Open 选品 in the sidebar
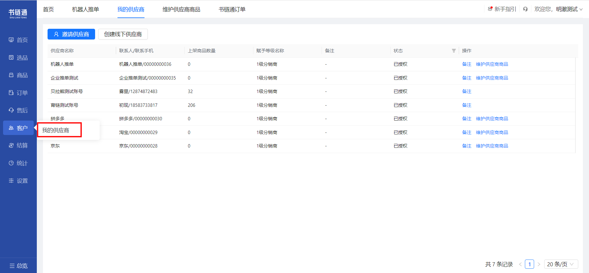The image size is (589, 273). click(x=18, y=58)
